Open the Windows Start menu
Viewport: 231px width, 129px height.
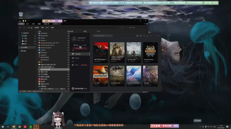click(x=3, y=127)
